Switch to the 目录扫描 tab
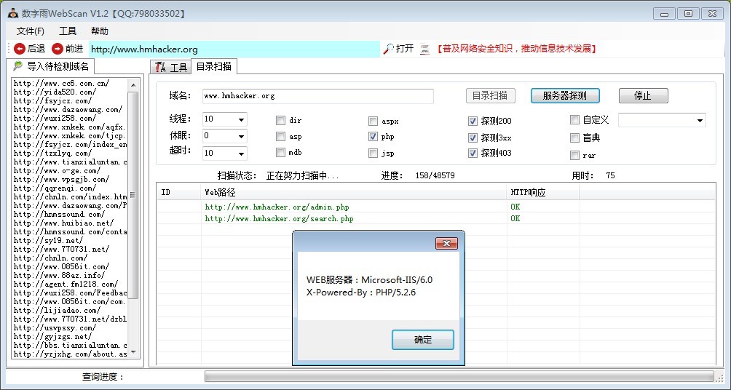Image resolution: width=731 pixels, height=390 pixels. pyautogui.click(x=214, y=67)
